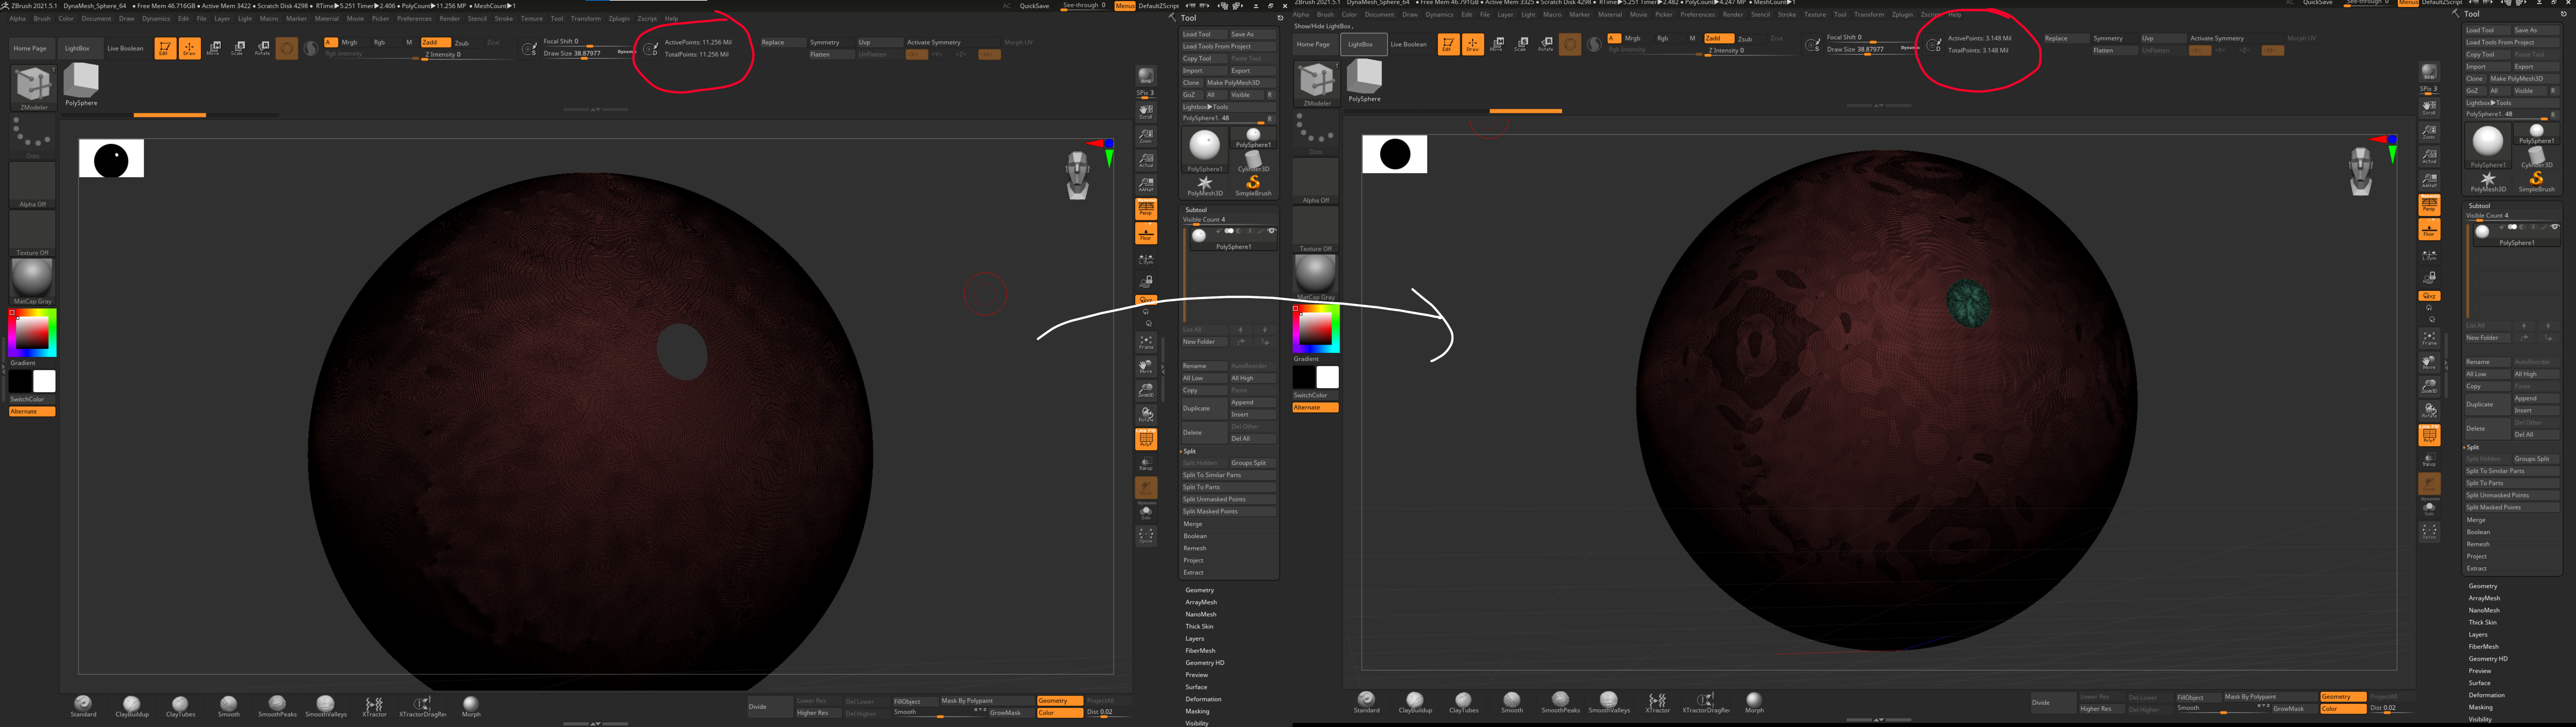The height and width of the screenshot is (727, 2576).
Task: Expand Deformation section in left Tool panel
Action: (1203, 699)
